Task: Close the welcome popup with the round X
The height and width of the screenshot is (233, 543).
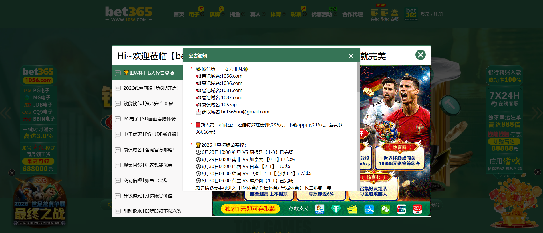Action: [x=421, y=55]
